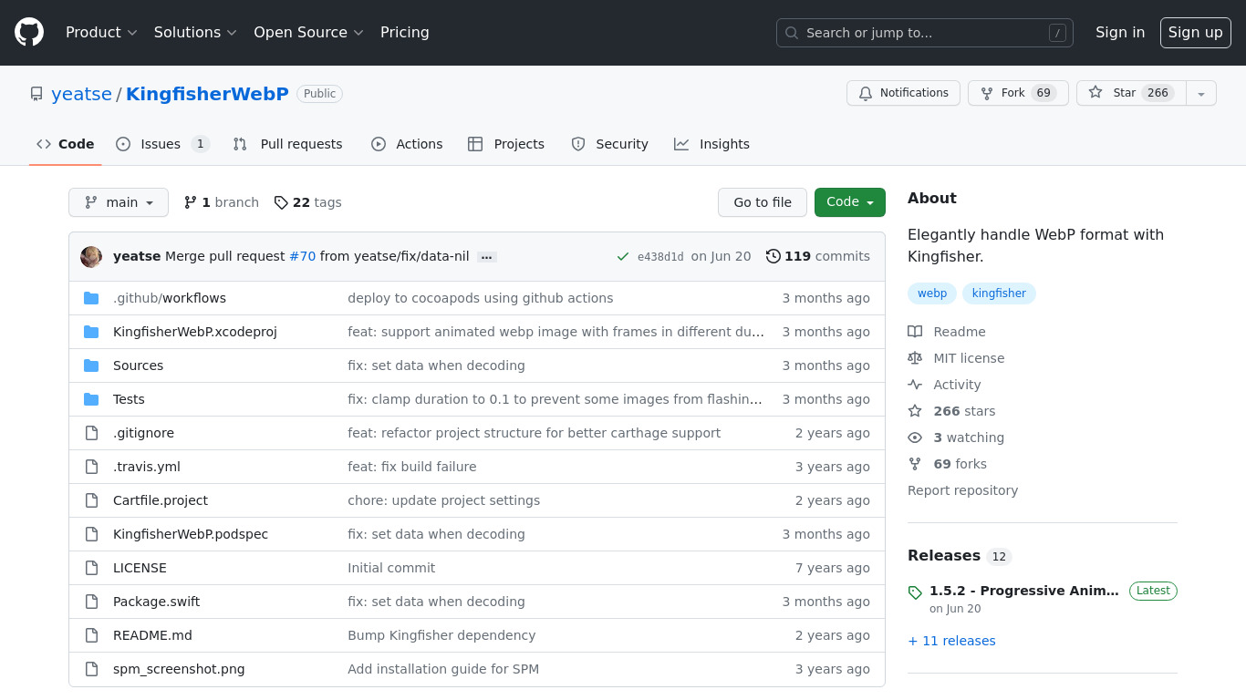Click the tags icon next to 22 tags
Image resolution: width=1246 pixels, height=700 pixels.
(x=281, y=202)
